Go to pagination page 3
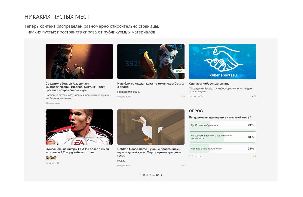The height and width of the screenshot is (197, 303). (x=147, y=175)
